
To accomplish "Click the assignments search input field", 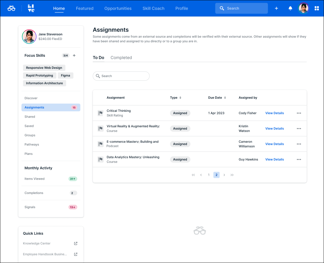I will 121,76.
